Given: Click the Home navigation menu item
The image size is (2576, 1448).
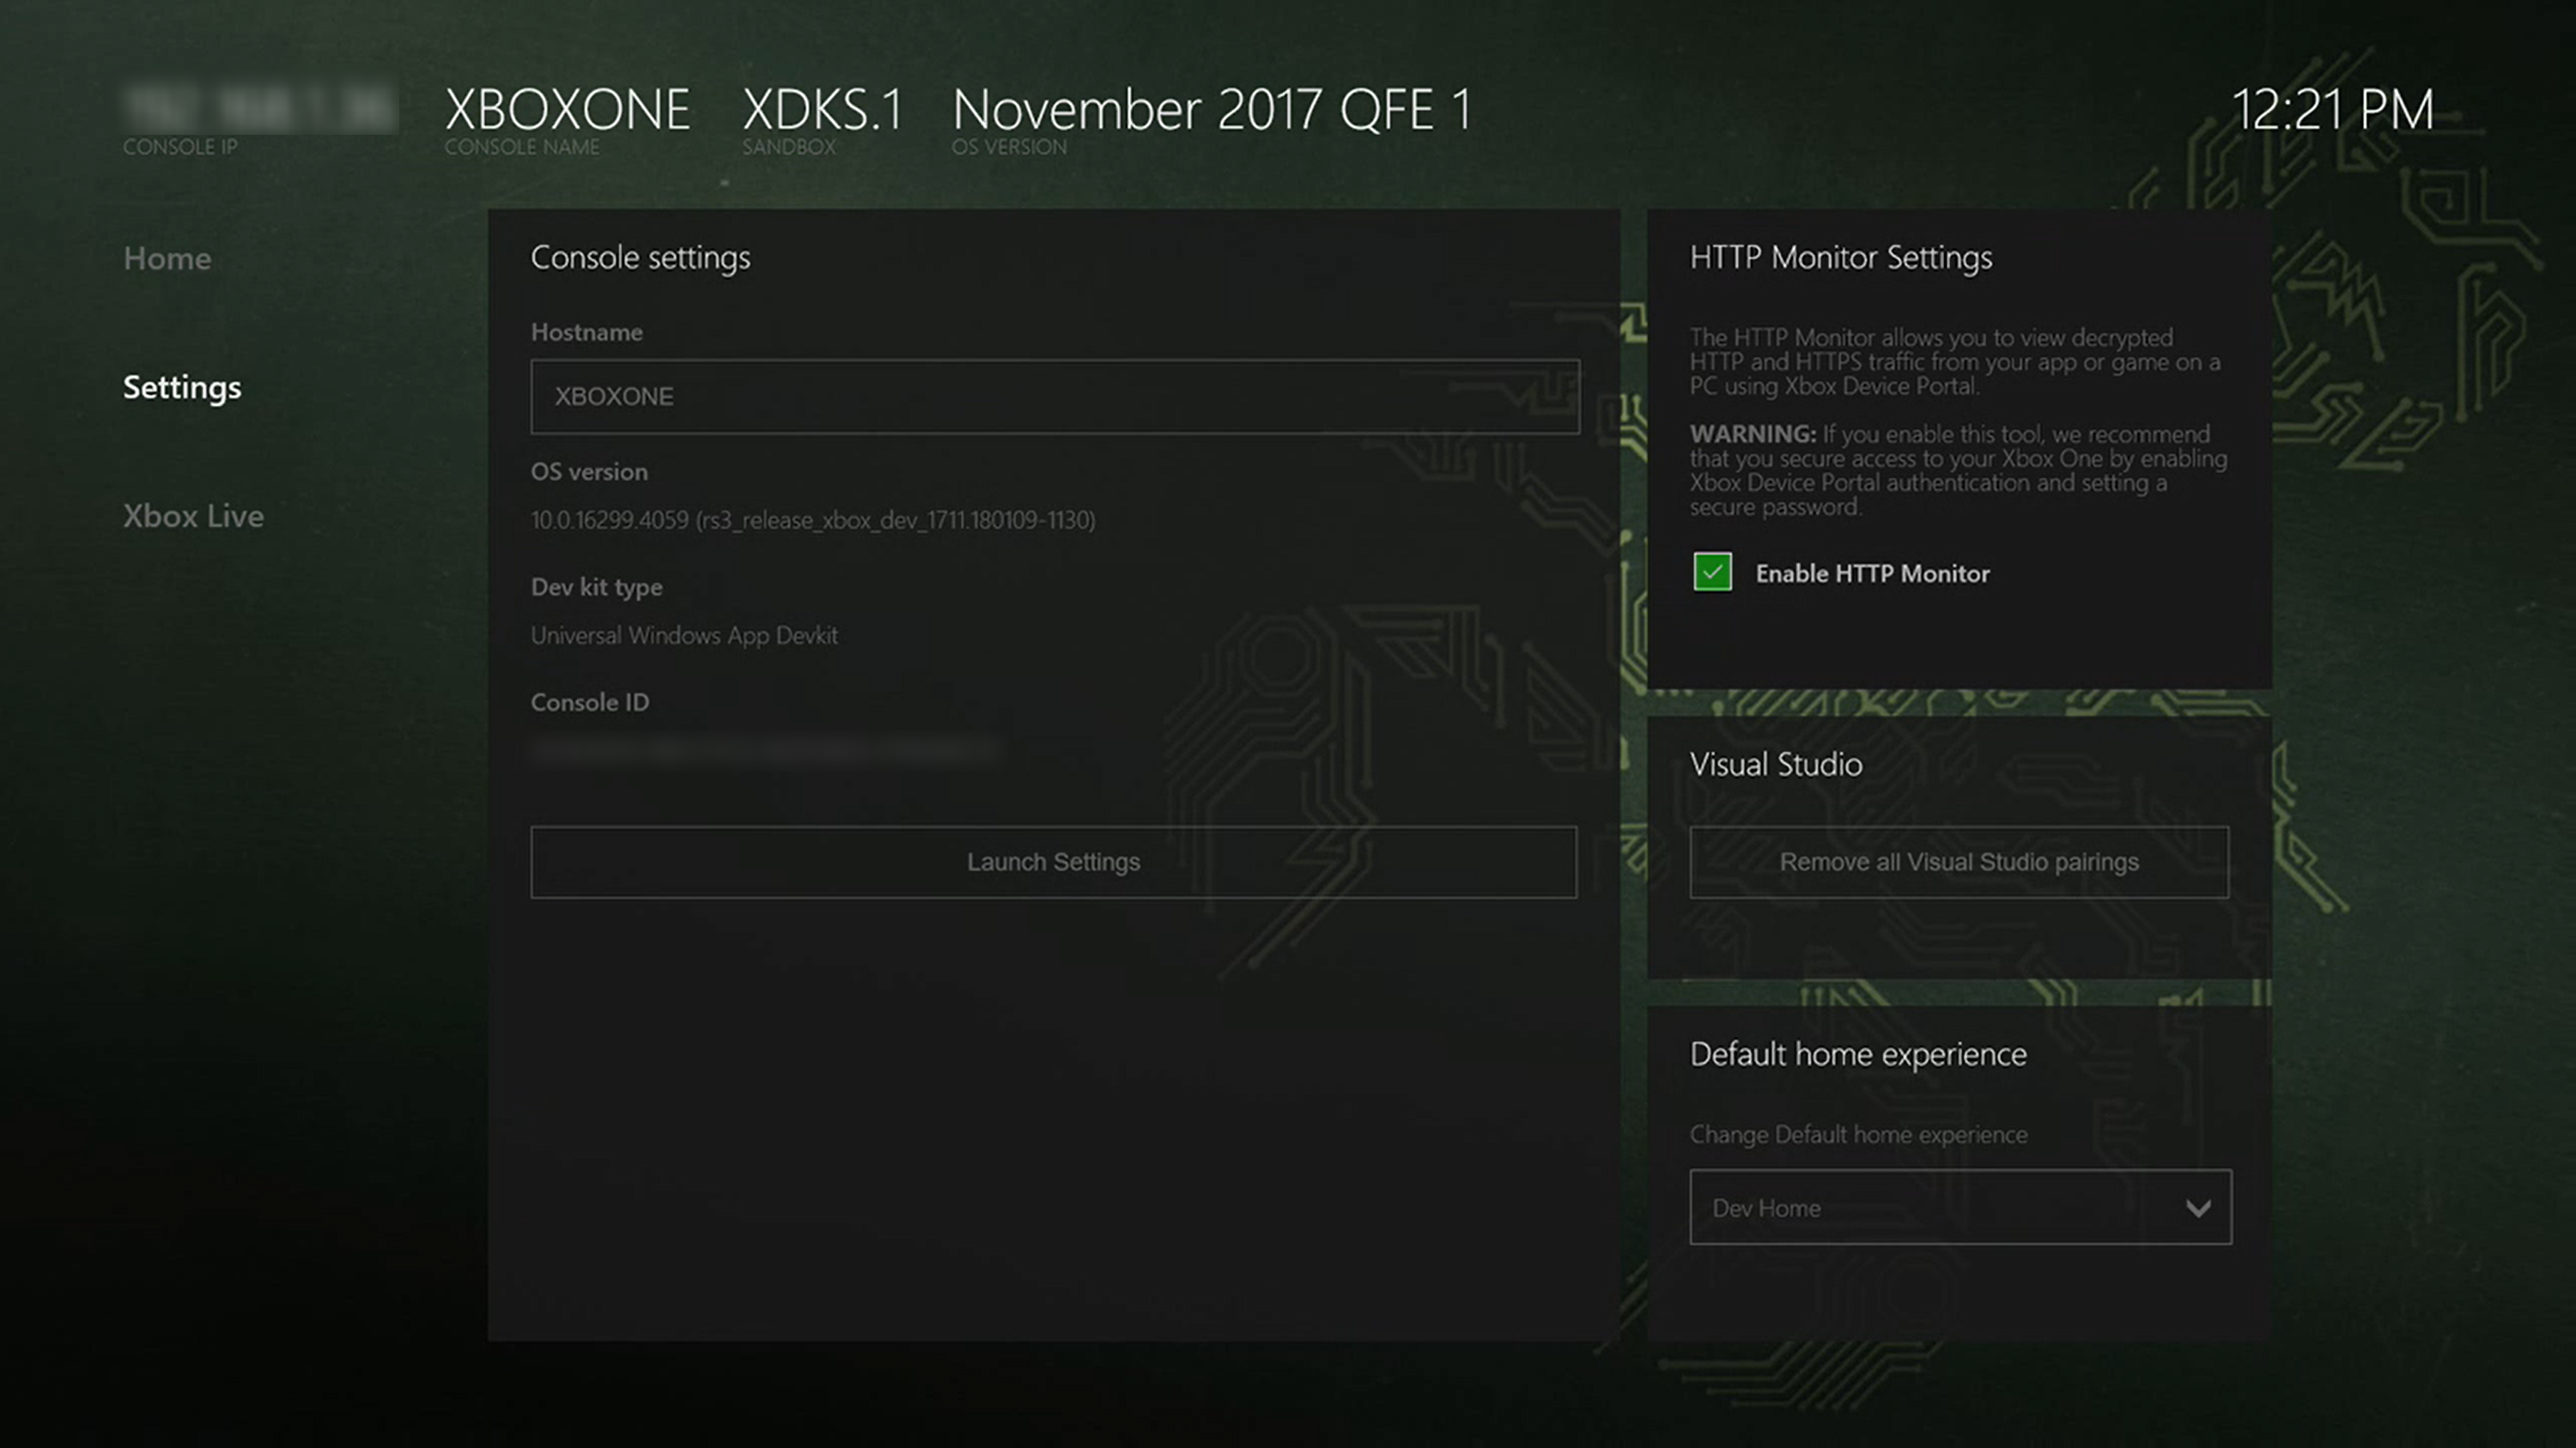Looking at the screenshot, I should tap(167, 258).
